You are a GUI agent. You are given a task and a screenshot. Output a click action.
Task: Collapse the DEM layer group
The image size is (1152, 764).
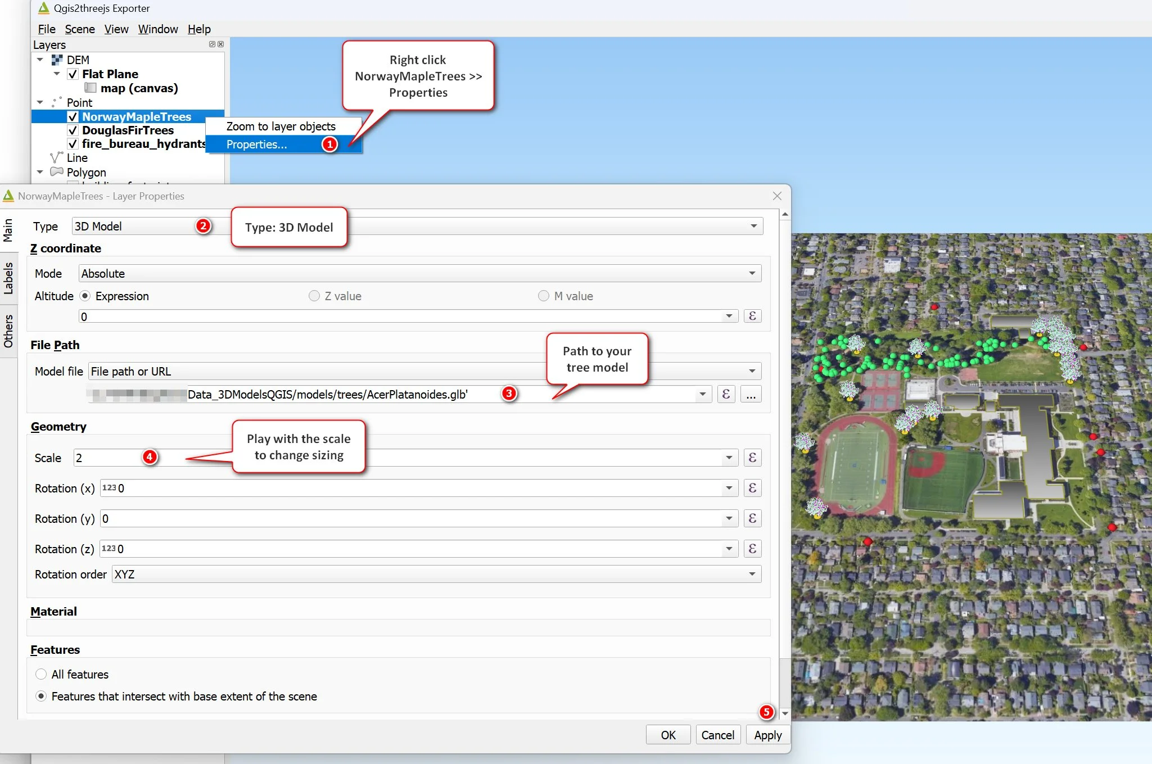tap(40, 60)
